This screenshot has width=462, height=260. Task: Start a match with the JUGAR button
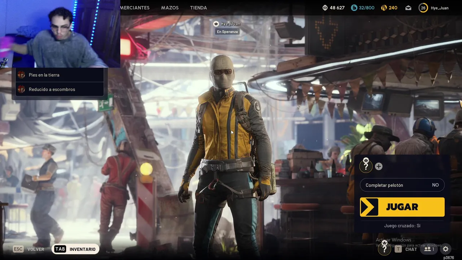click(x=402, y=207)
